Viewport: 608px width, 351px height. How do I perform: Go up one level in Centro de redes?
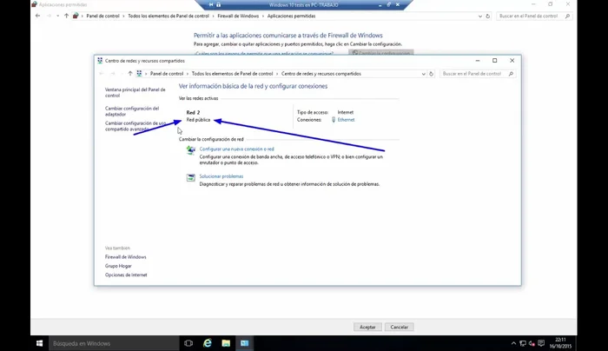[130, 74]
